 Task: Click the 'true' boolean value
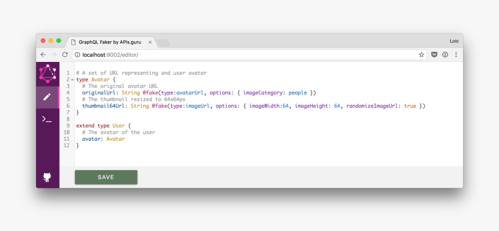click(410, 106)
